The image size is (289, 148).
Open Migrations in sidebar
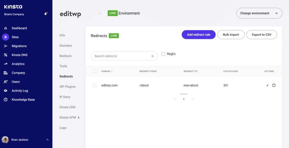[x=19, y=46]
